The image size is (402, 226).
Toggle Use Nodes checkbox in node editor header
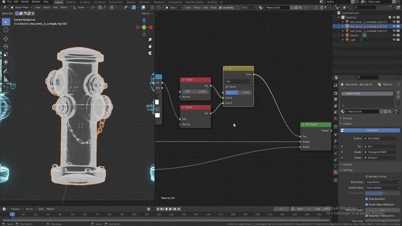click(x=220, y=8)
